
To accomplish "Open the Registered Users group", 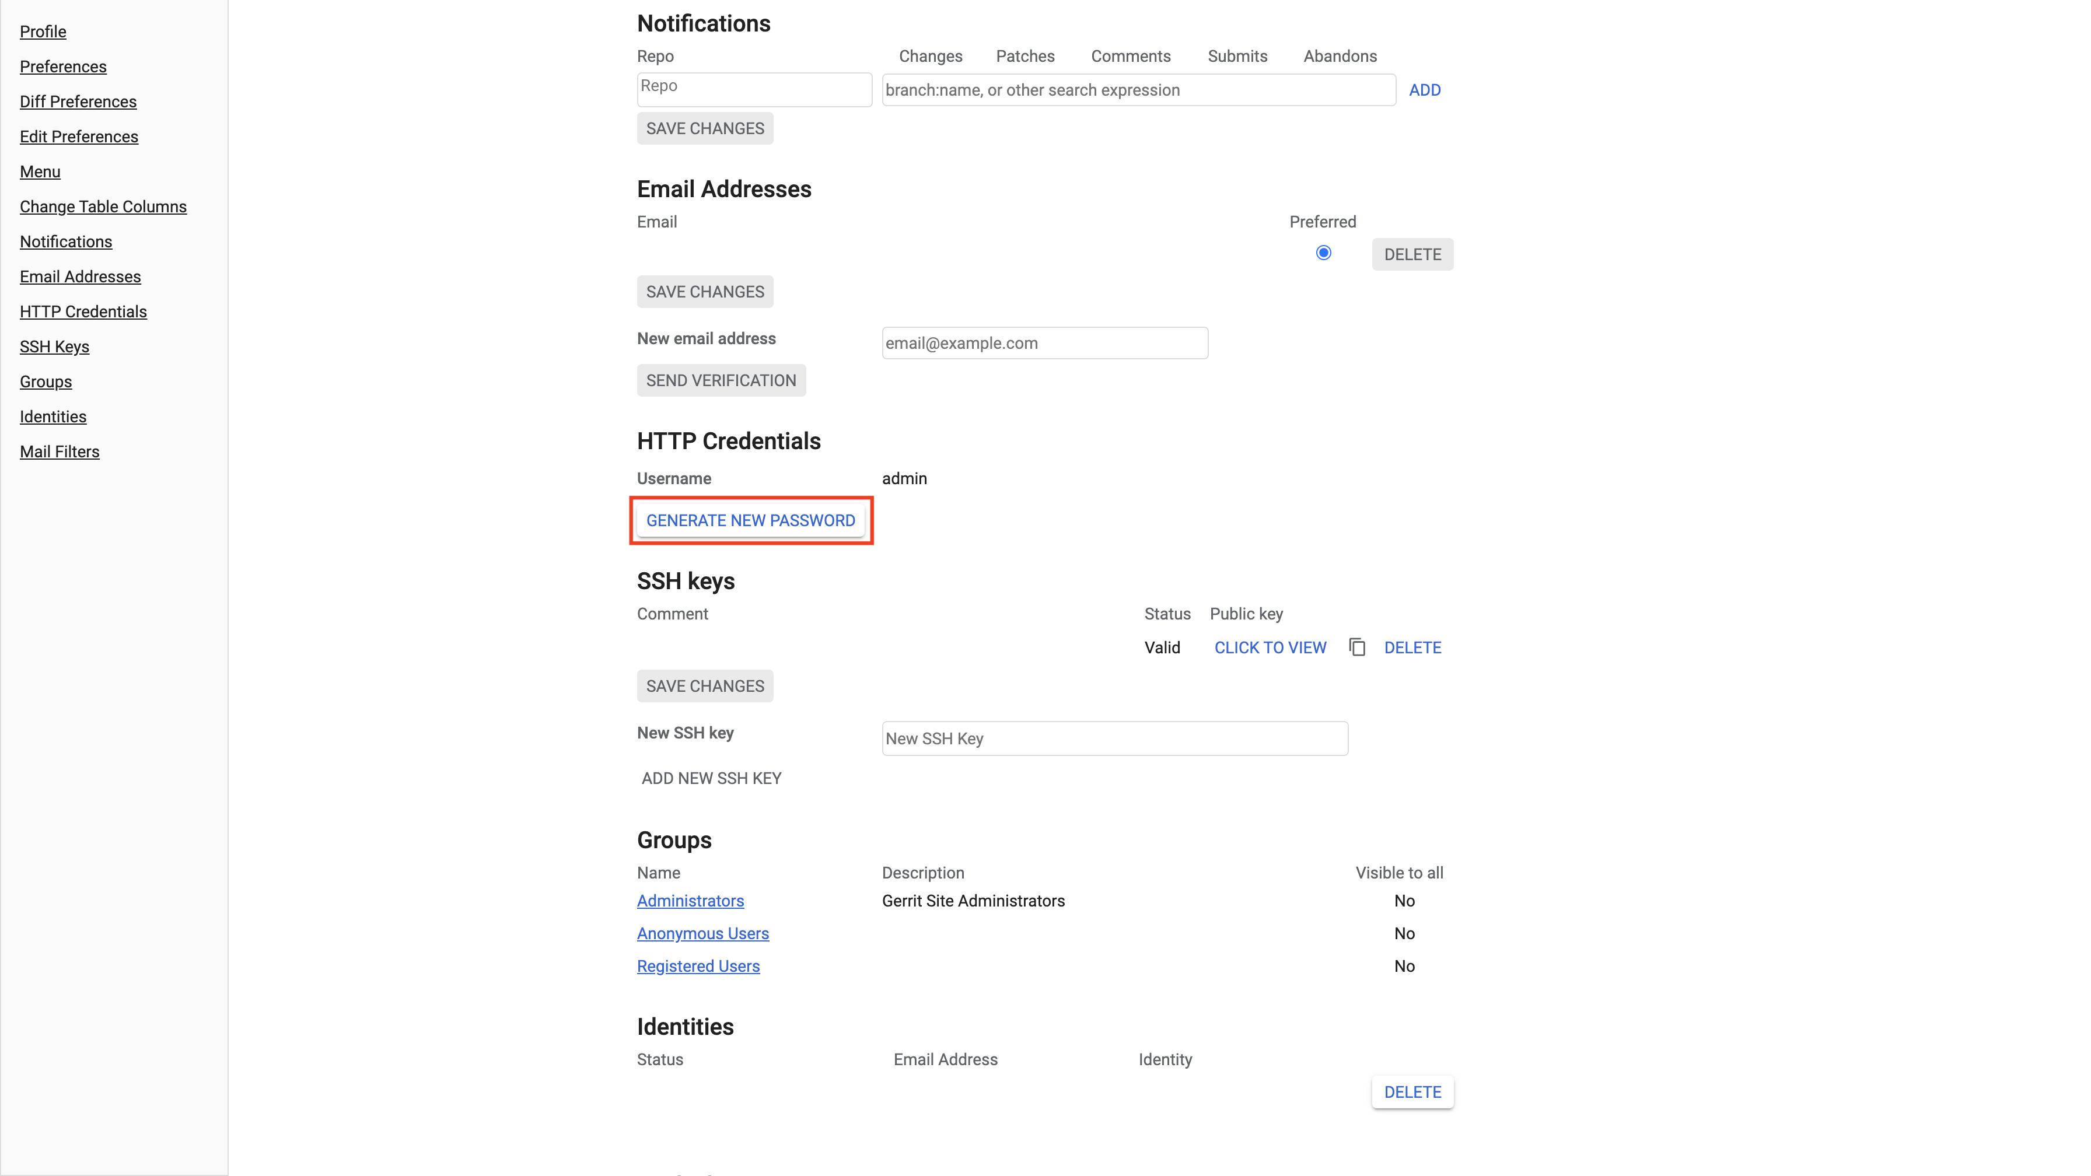I will pos(698,966).
